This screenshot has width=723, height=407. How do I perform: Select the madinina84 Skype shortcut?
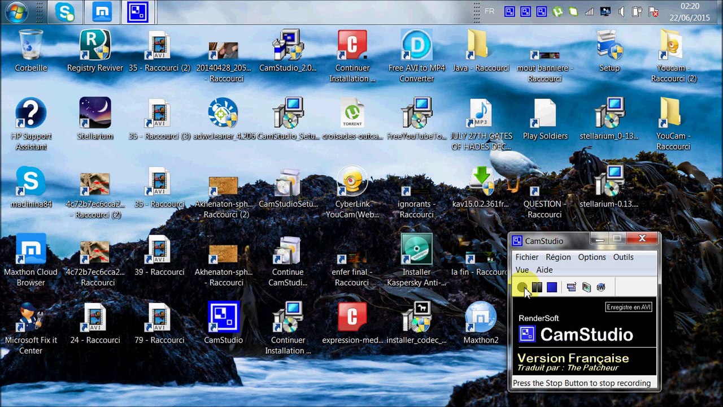[31, 187]
